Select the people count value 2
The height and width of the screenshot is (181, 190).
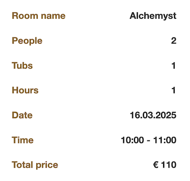(174, 41)
